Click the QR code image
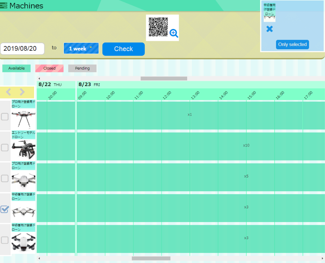The width and height of the screenshot is (325, 263). (158, 27)
